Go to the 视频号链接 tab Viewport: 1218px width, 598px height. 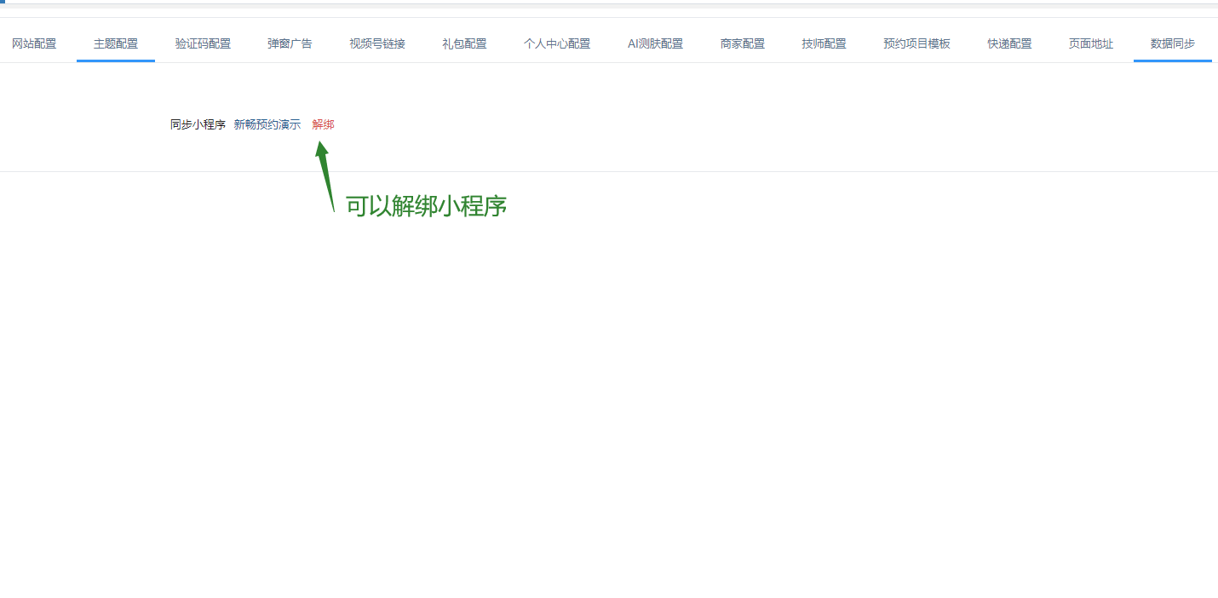point(377,43)
